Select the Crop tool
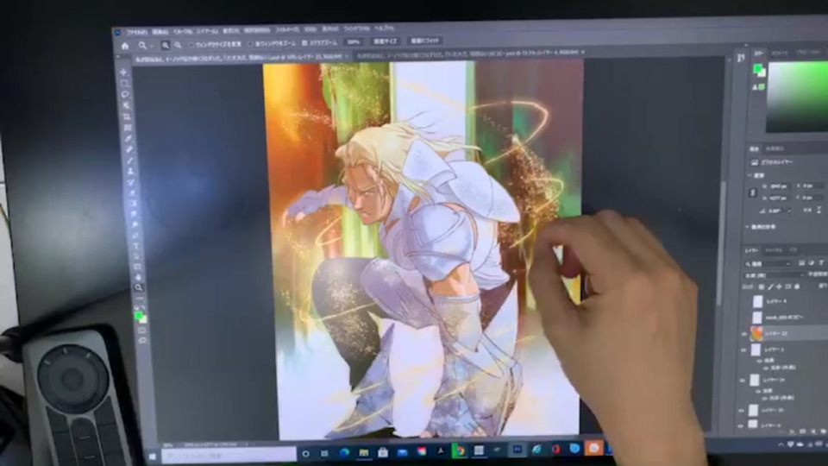This screenshot has height=466, width=828. click(x=127, y=116)
